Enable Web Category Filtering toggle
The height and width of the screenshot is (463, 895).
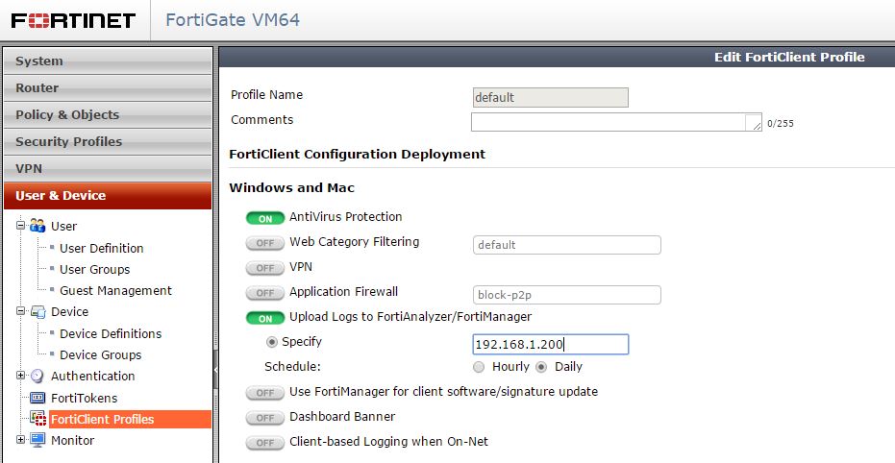(x=265, y=243)
